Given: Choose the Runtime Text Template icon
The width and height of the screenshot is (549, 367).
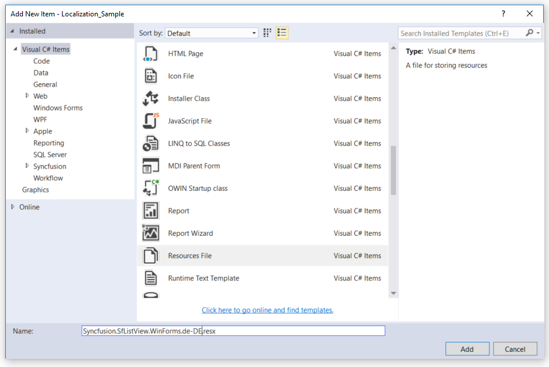Looking at the screenshot, I should click(151, 278).
